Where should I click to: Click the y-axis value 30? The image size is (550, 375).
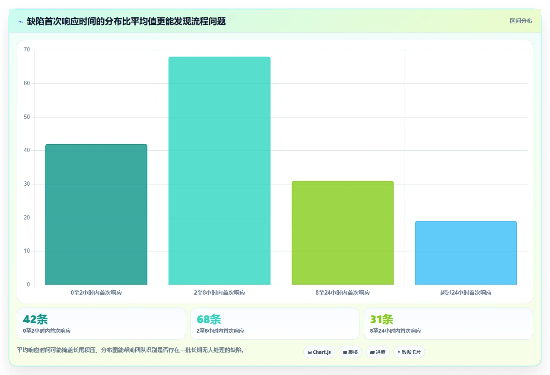[27, 184]
